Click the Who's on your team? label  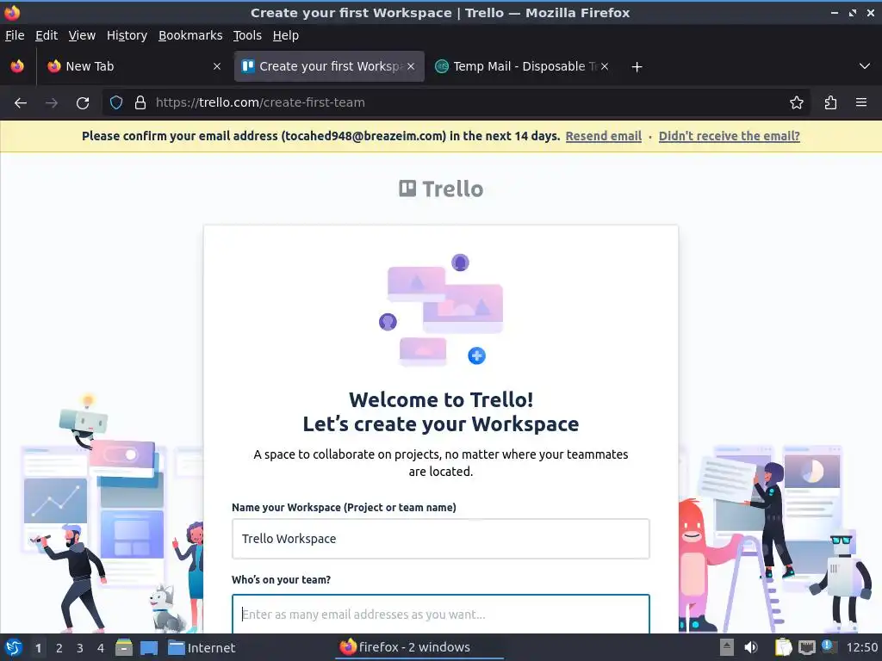(x=282, y=579)
